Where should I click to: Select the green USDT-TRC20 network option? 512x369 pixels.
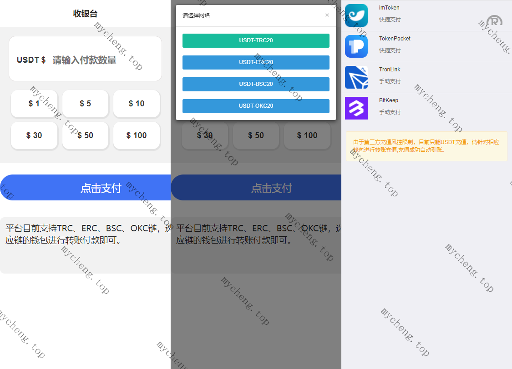[256, 40]
